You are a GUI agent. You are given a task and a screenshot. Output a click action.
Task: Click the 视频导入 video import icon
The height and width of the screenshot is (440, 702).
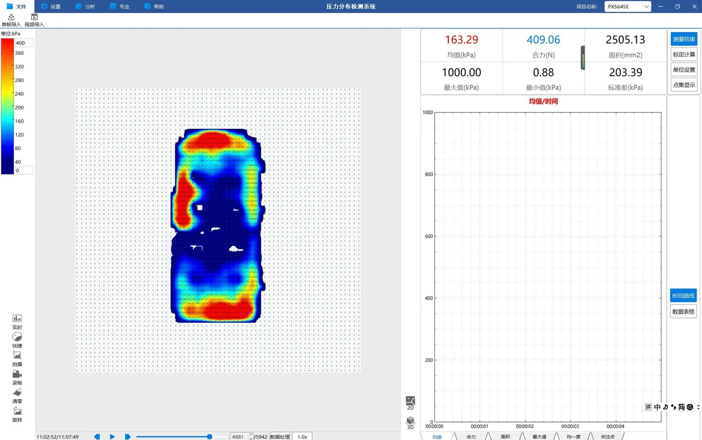click(x=35, y=18)
